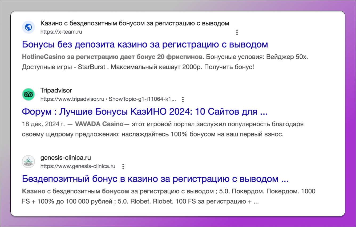Open the three-dot menu on the Tripadvisor result

coord(183,99)
